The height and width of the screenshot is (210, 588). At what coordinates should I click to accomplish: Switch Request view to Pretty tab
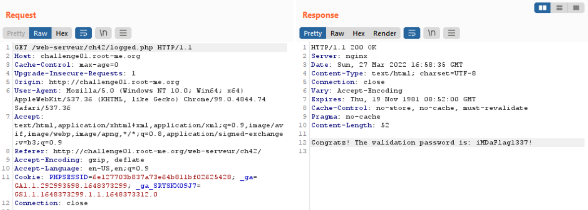pos(16,33)
